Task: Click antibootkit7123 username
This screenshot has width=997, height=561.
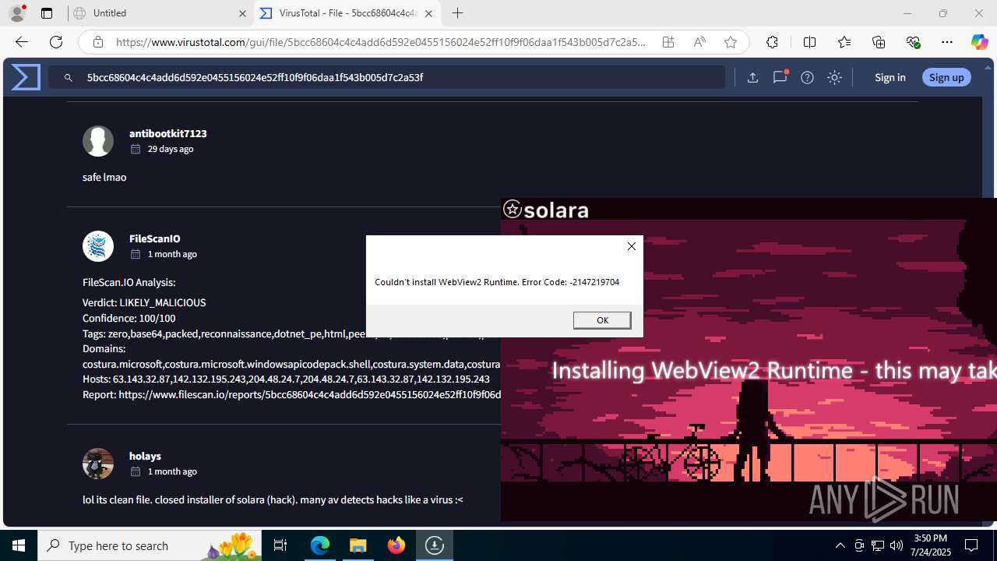Action: (167, 133)
